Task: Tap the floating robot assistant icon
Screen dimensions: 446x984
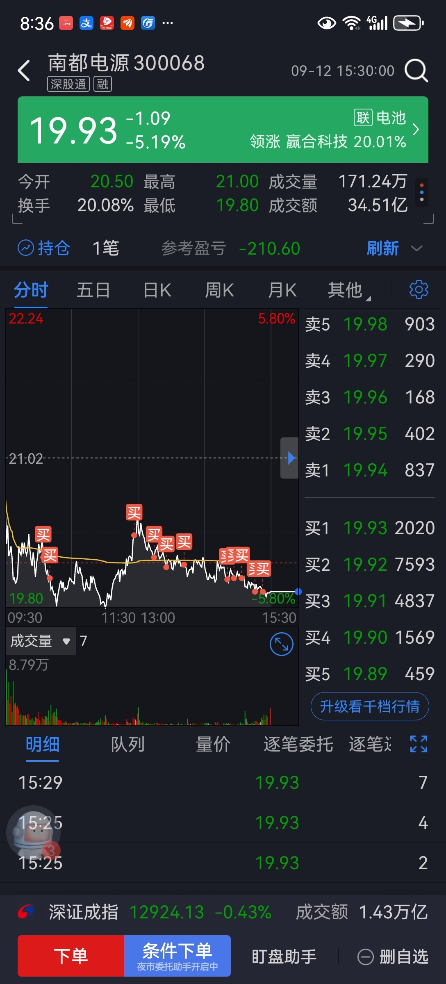Action: click(x=34, y=833)
